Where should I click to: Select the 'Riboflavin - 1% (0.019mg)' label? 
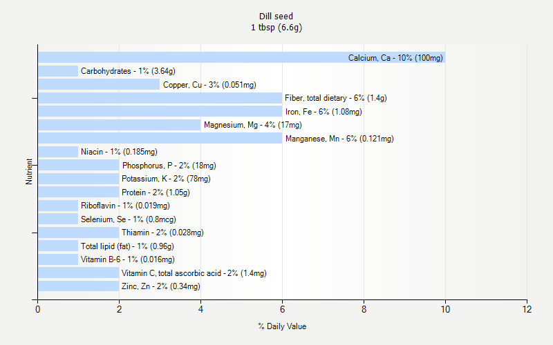(x=125, y=206)
